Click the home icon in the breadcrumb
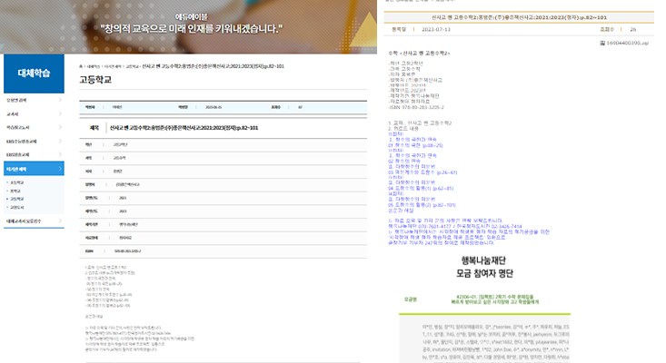Image resolution: width=666 pixels, height=363 pixels. (80, 66)
